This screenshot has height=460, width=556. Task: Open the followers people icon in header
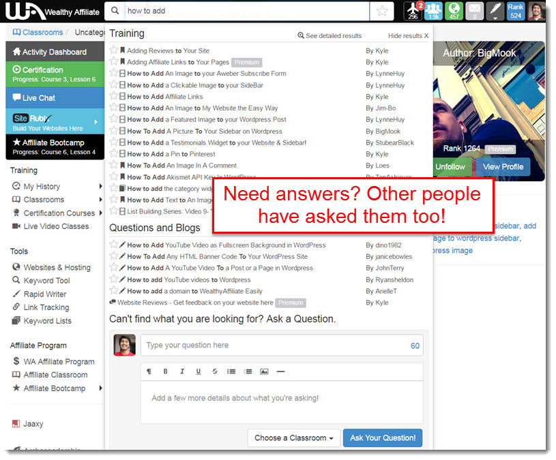point(433,11)
